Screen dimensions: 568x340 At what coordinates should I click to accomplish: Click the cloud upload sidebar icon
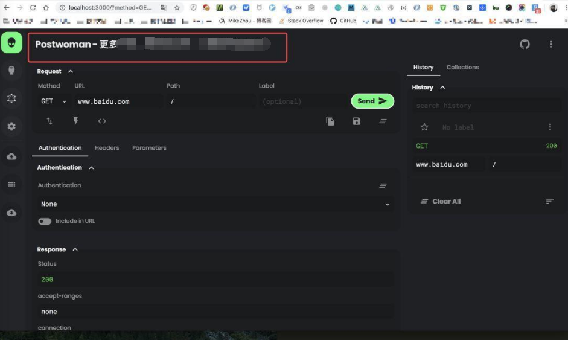[x=11, y=156]
